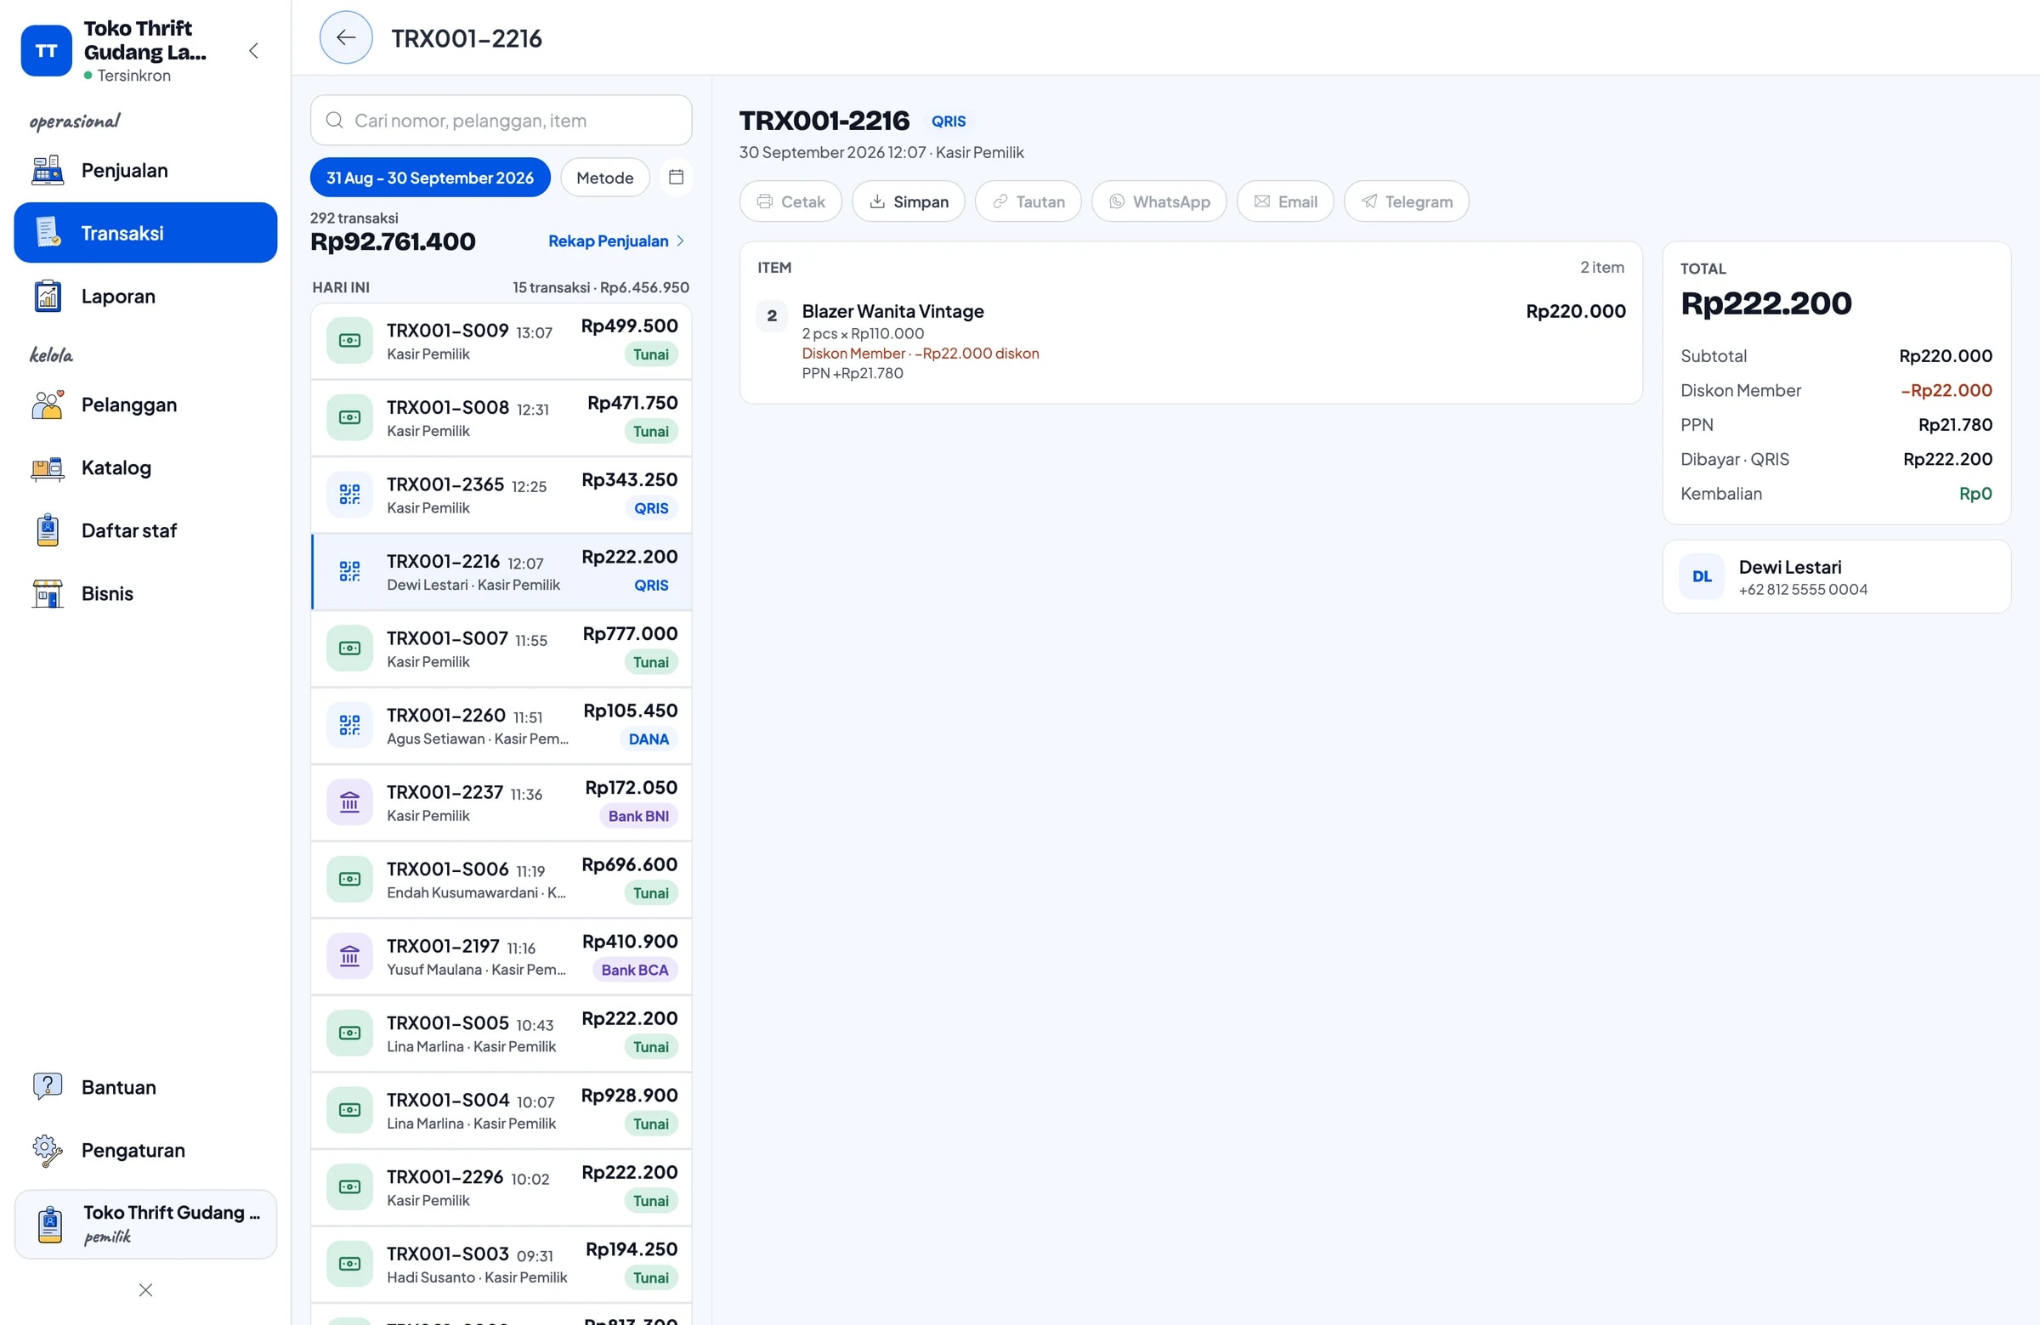Select the 31 Aug – 30 September 2026 range
Image resolution: width=2040 pixels, height=1325 pixels.
pyautogui.click(x=430, y=178)
